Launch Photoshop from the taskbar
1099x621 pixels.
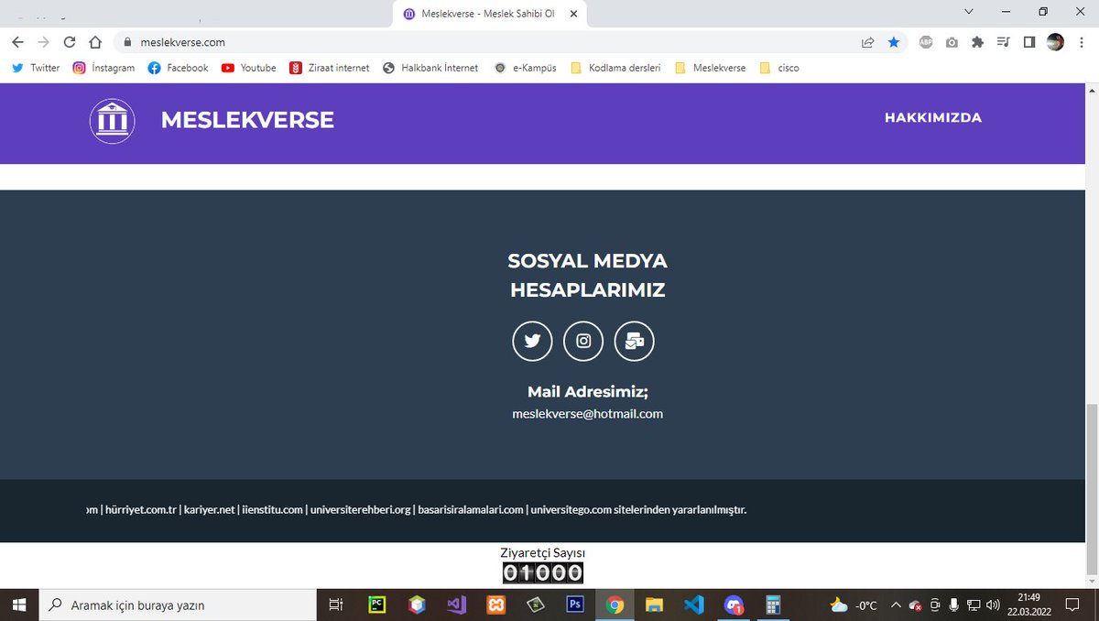click(x=575, y=605)
